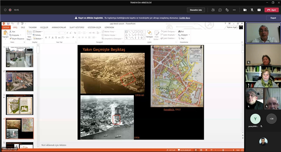Switch to the EKLE ribbon tab

[23, 27]
